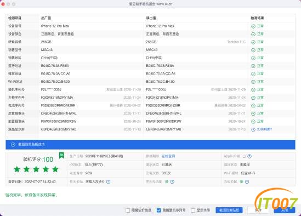Viewport: 301px width, 216px height.
Task: Click the check icon in 销售型号 row
Action: coord(253,50)
